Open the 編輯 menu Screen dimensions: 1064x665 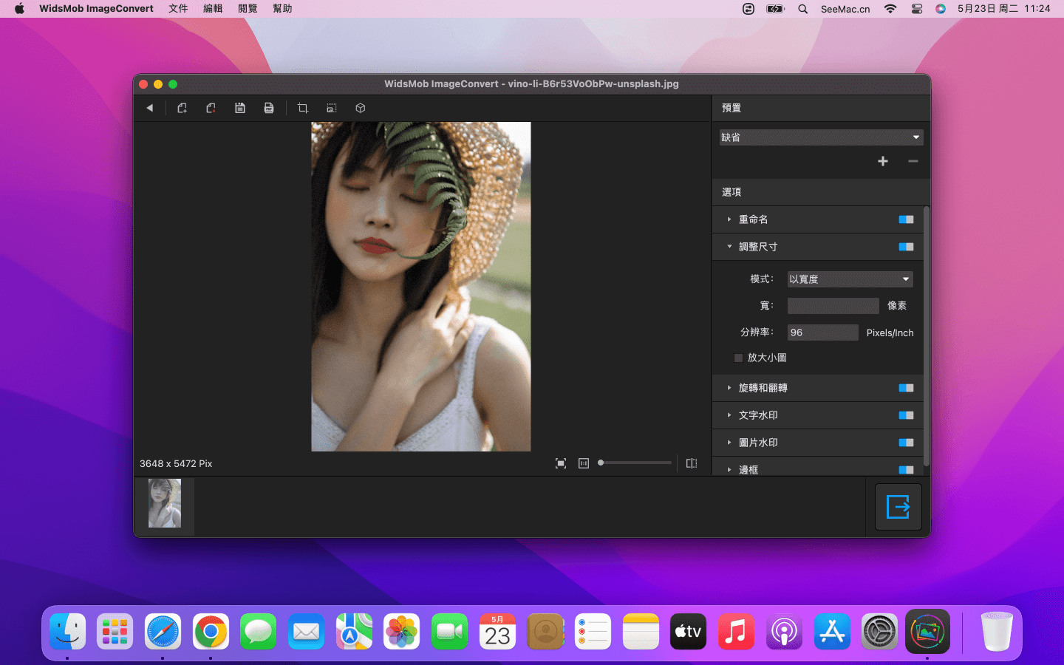click(213, 9)
